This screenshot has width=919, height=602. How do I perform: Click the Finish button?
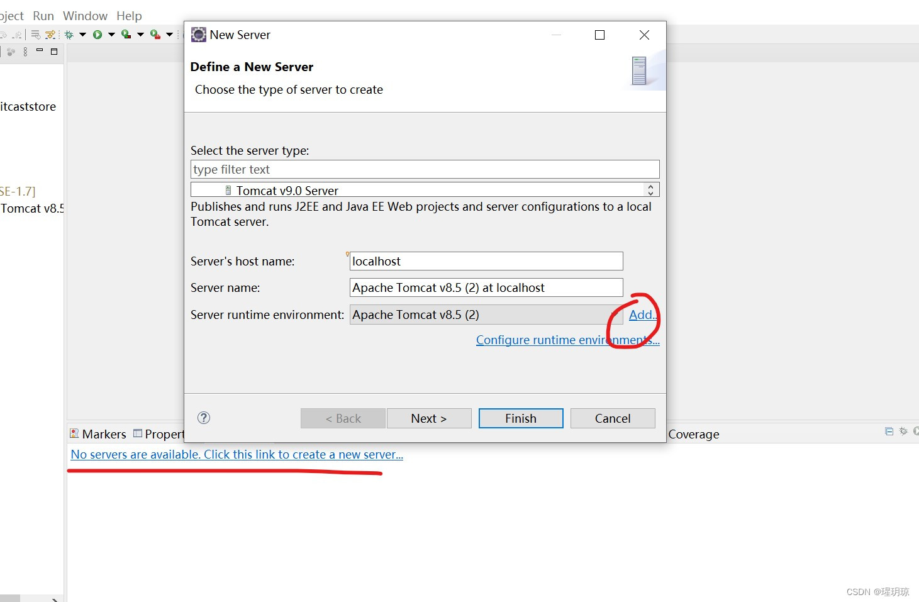point(521,418)
